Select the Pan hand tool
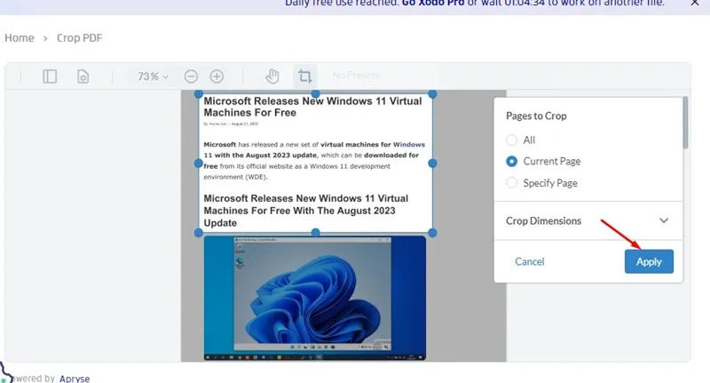710x383 pixels. click(x=272, y=76)
